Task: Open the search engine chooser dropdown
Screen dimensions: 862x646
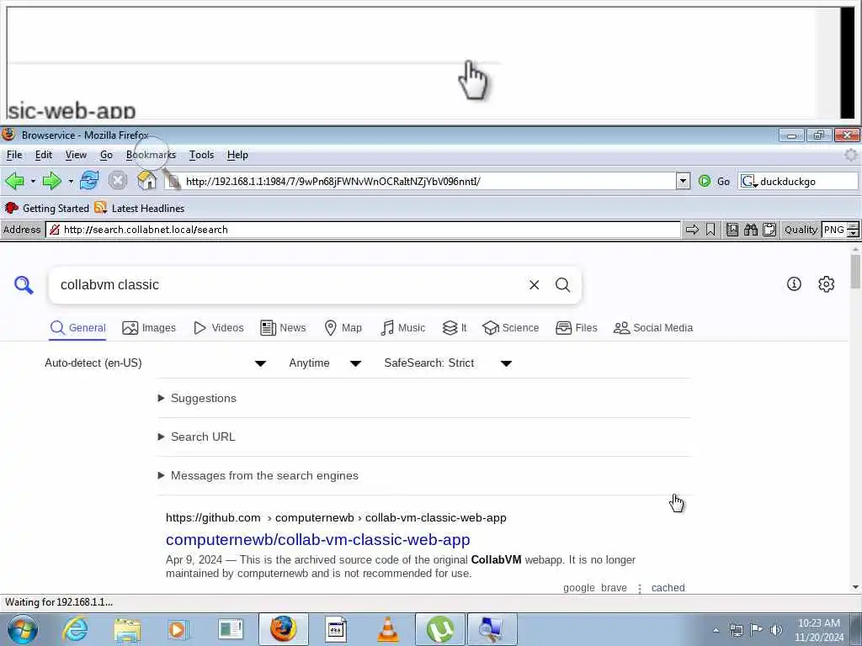Action: pyautogui.click(x=748, y=182)
